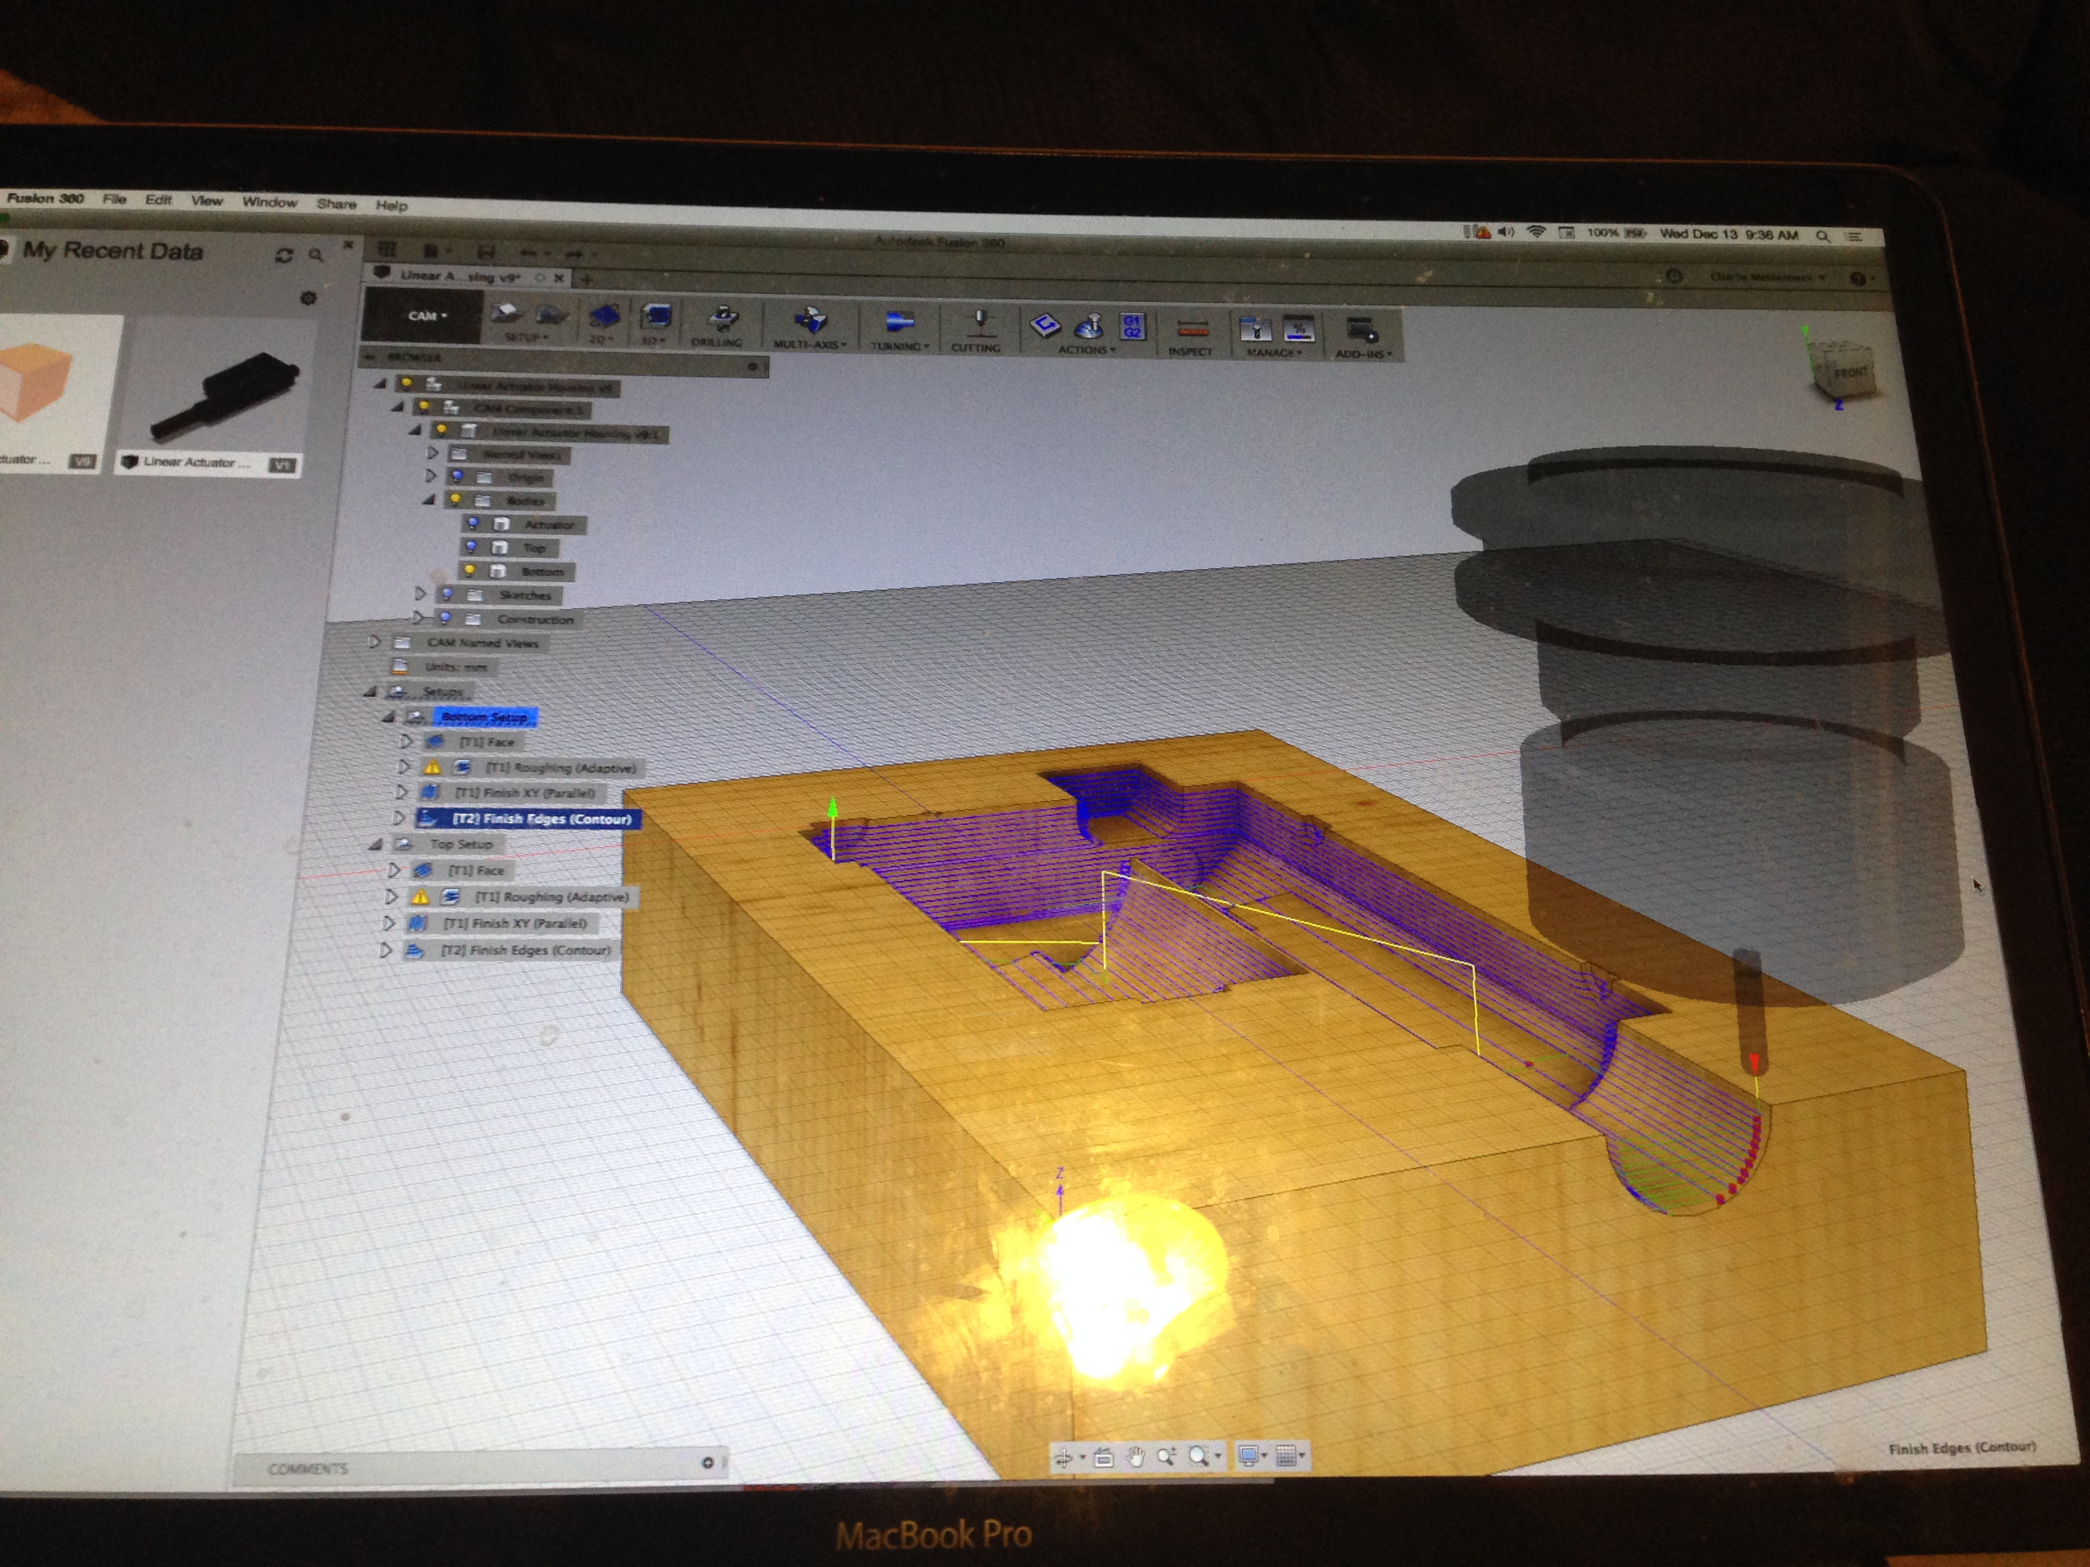Toggle visibility bulb of CAM Component:1
2090x1567 pixels.
pyautogui.click(x=425, y=406)
